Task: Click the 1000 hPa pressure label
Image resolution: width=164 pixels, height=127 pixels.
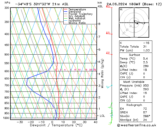Action: pyautogui.click(x=7, y=118)
